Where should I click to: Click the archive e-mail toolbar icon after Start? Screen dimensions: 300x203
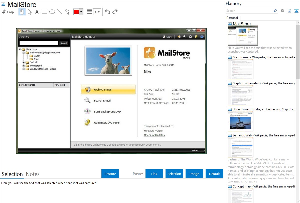[179, 37]
